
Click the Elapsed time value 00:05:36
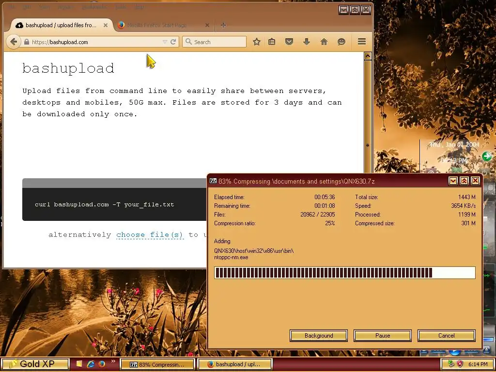click(x=325, y=197)
